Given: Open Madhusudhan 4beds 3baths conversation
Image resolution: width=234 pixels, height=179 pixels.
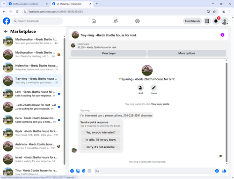Looking at the screenshot, I should coord(31,41).
